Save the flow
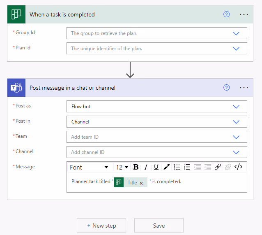262x235 pixels. [x=159, y=226]
